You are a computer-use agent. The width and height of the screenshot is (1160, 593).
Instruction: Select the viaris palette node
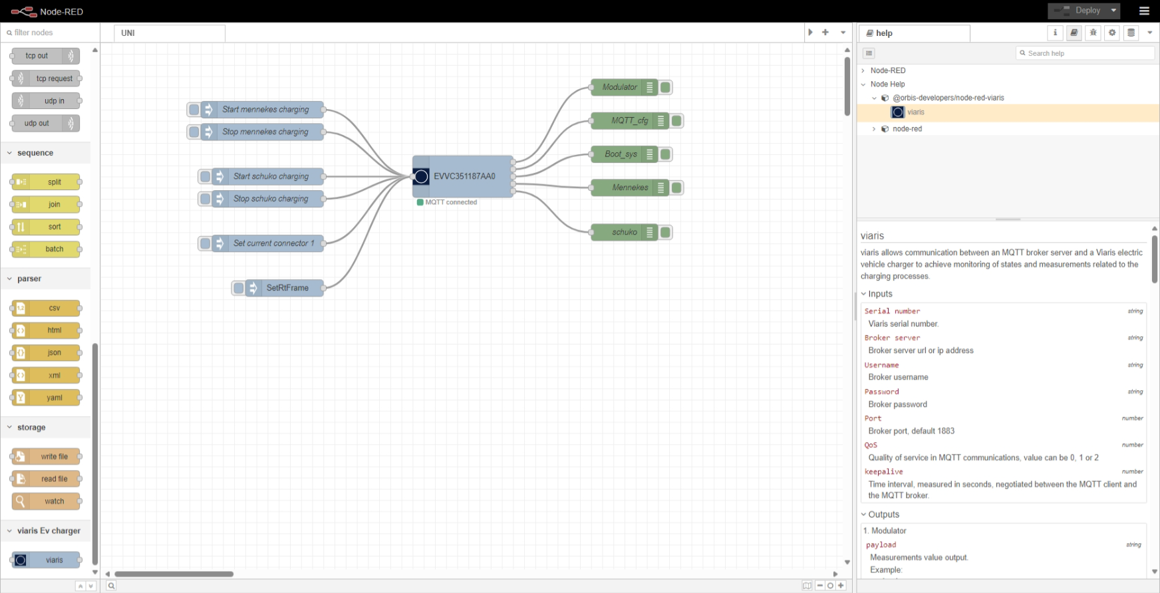click(45, 560)
